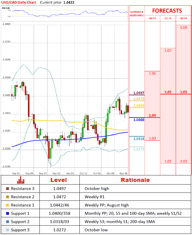The width and height of the screenshot is (192, 235).
Task: Select the Q2 14 forecast column header
Action: (183, 18)
